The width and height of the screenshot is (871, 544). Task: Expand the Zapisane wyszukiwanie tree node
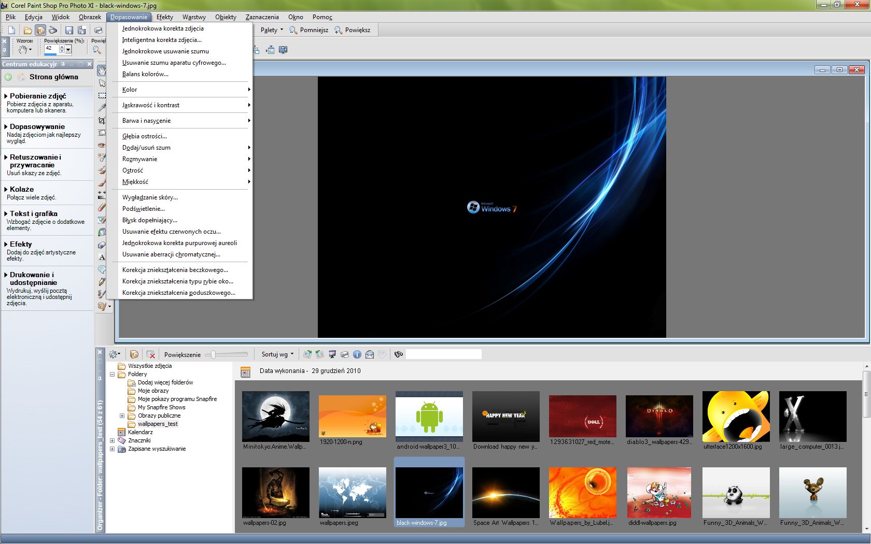click(x=113, y=449)
